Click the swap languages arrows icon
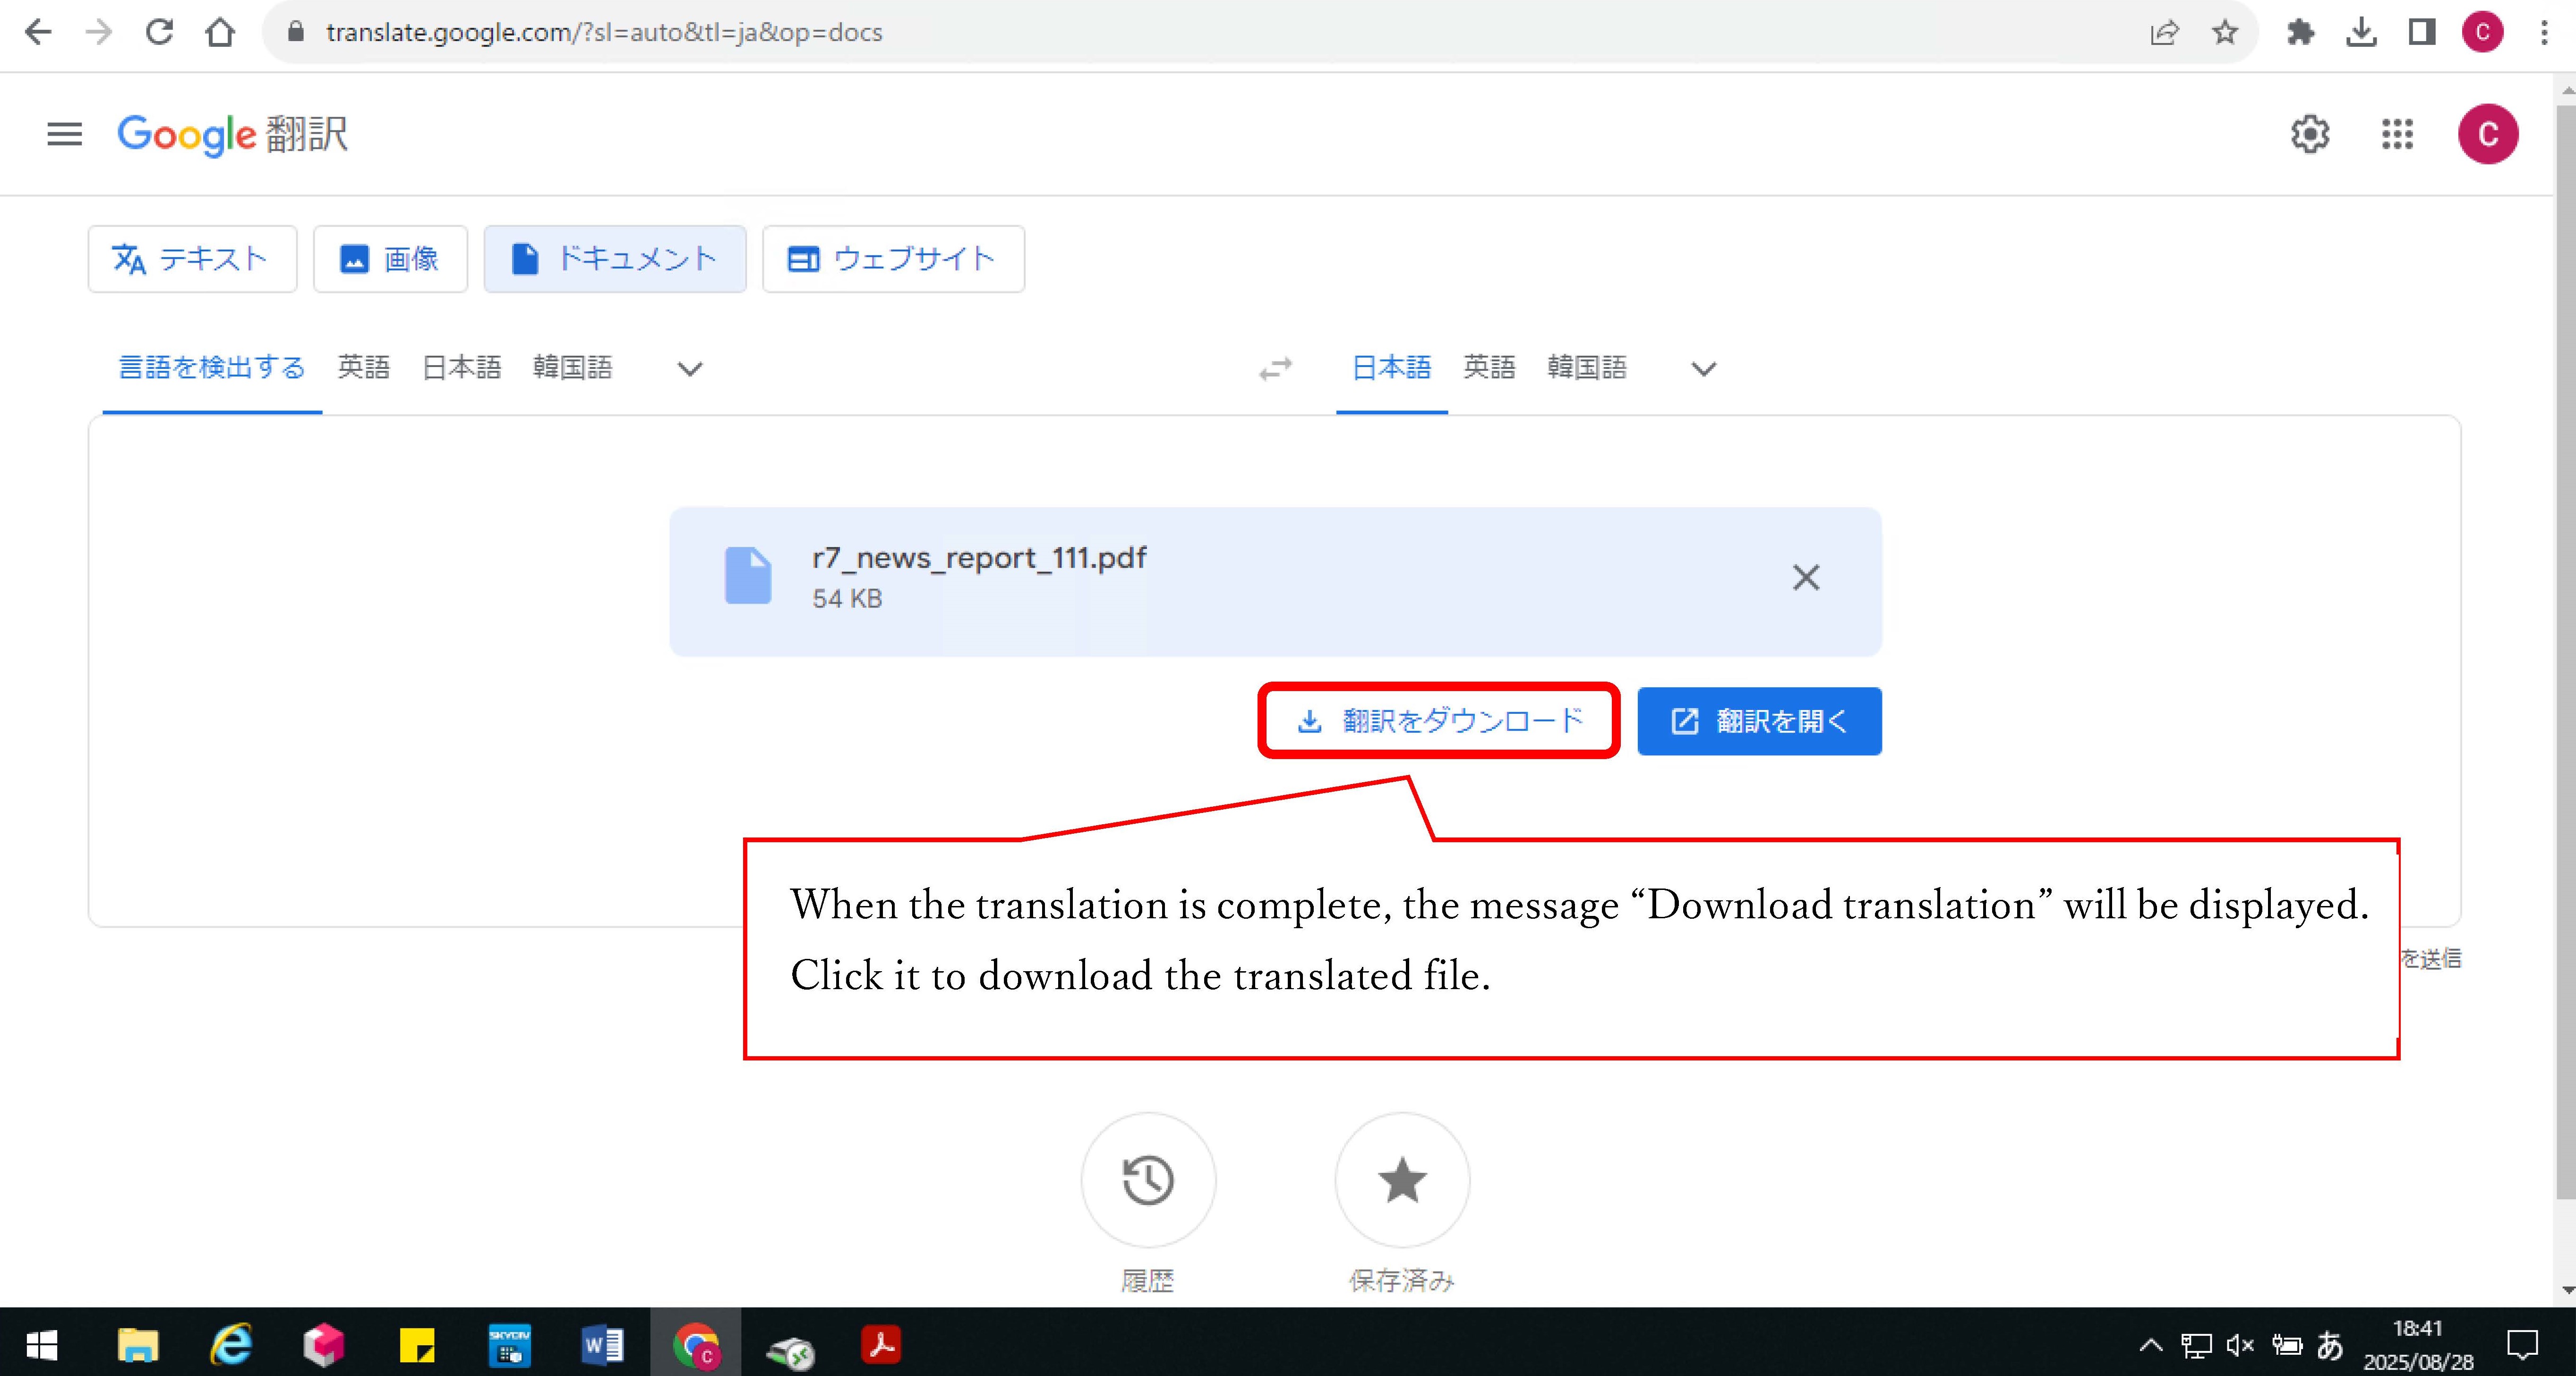 coord(1275,369)
